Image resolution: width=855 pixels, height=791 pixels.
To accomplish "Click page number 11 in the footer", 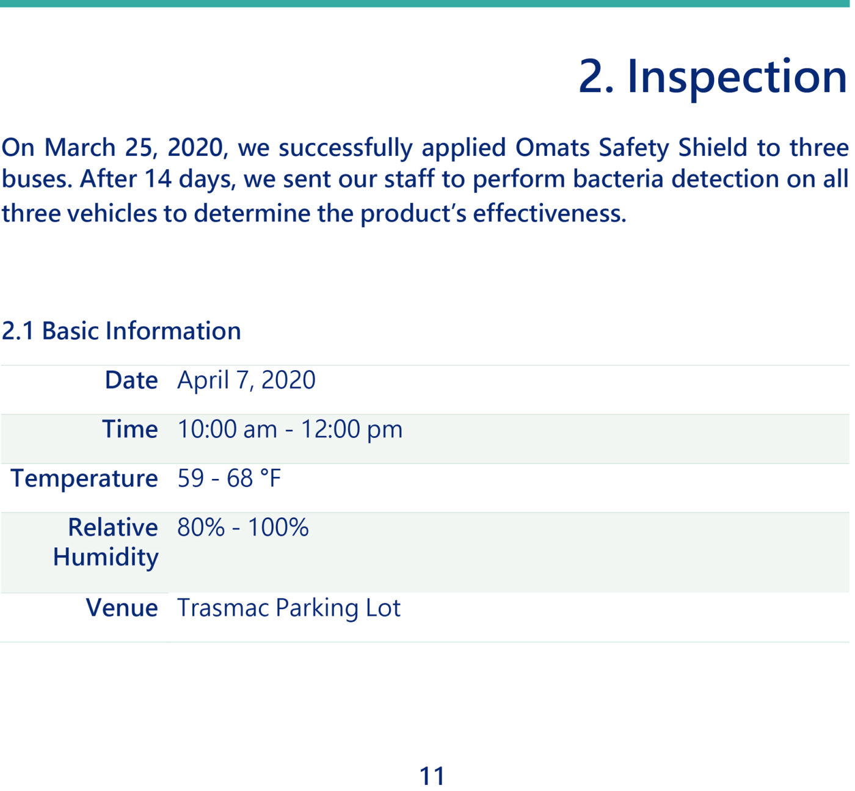I will coord(432,776).
